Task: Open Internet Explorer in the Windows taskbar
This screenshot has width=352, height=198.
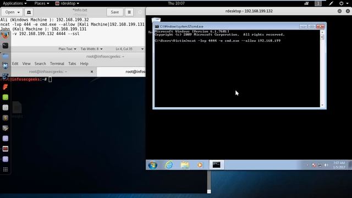Action: click(x=169, y=165)
